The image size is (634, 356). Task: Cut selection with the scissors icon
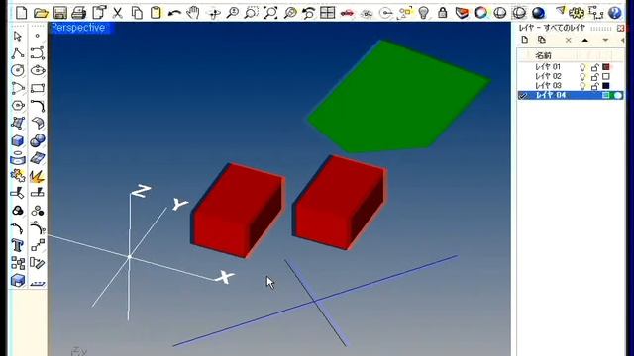pos(117,13)
